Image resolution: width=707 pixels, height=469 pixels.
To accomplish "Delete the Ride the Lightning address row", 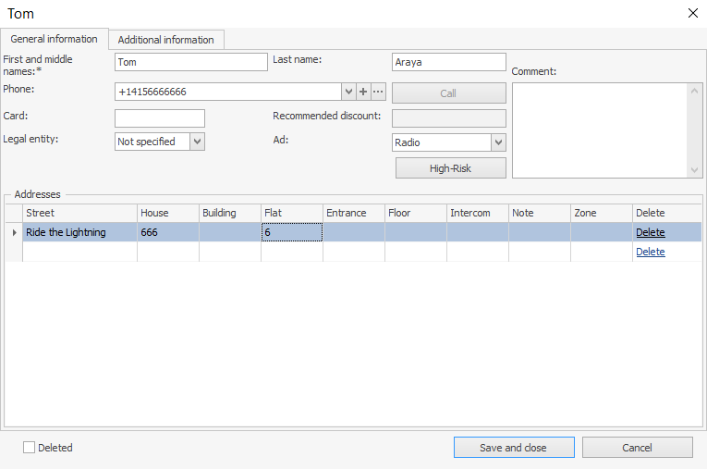I will (x=650, y=232).
